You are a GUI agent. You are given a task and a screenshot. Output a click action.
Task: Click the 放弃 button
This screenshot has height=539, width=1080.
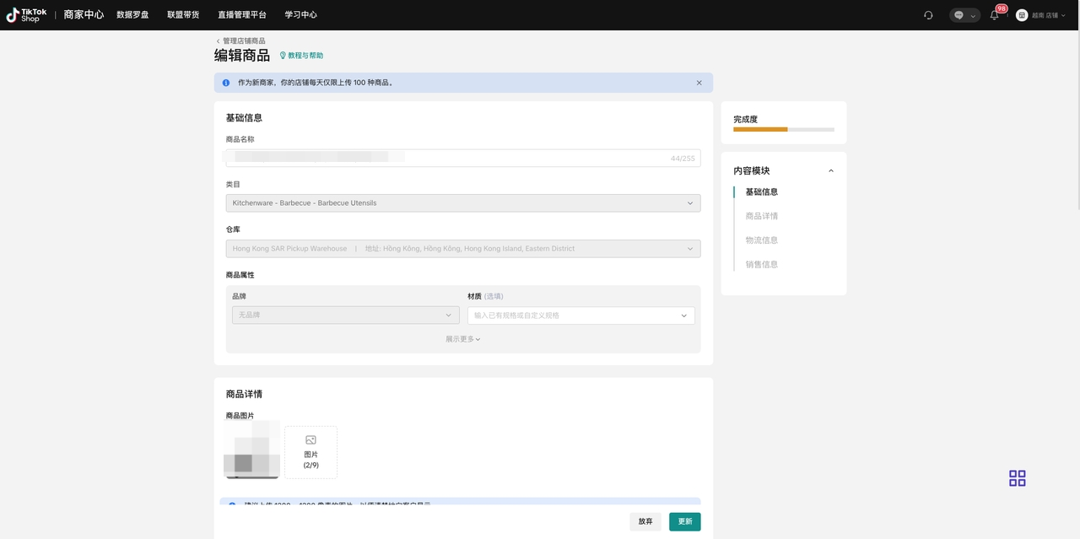[645, 521]
